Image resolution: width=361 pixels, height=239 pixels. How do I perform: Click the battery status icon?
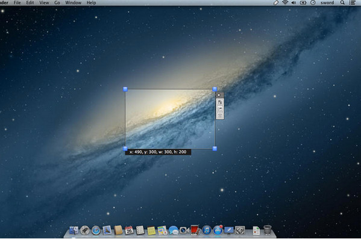(303, 3)
